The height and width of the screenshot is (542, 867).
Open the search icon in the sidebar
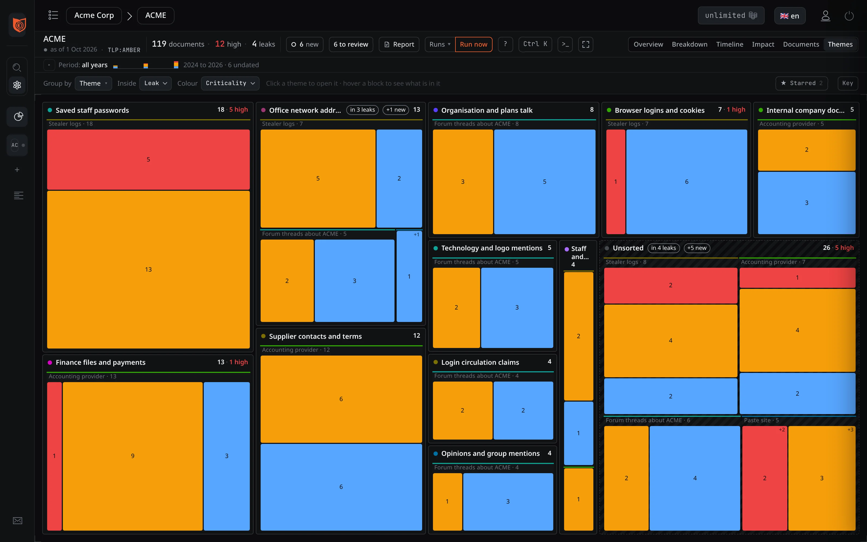coord(17,67)
